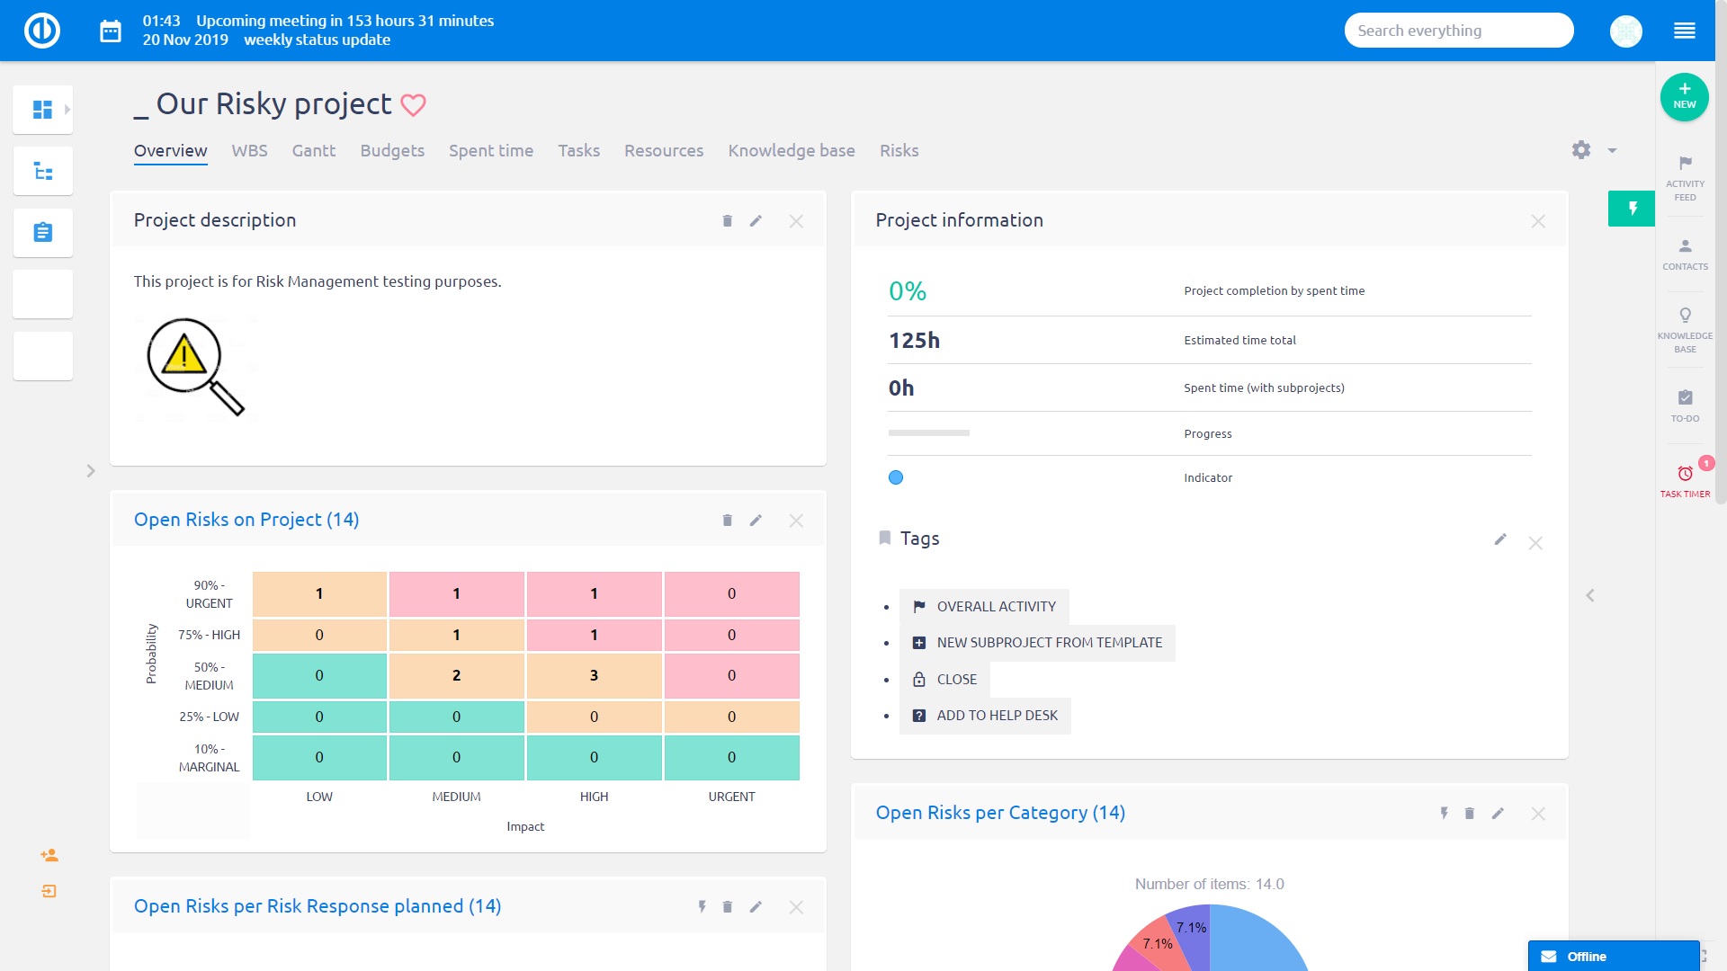The width and height of the screenshot is (1727, 971).
Task: Open the user avatar profile
Action: coord(1625,31)
